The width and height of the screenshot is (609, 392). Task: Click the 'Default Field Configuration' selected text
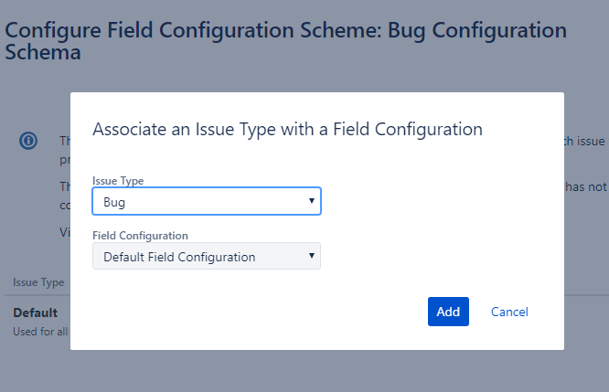[179, 257]
